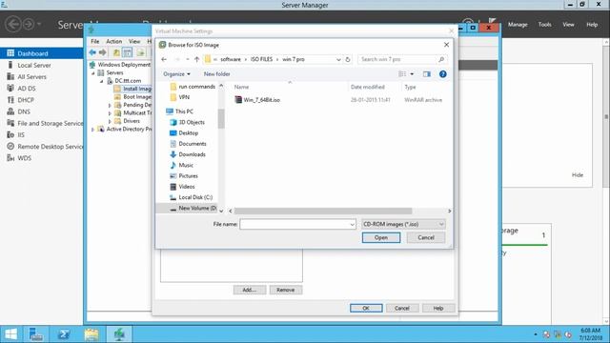Viewport: 610px width, 343px height.
Task: Open recent locations dropdown next to arrows
Action: (187, 59)
